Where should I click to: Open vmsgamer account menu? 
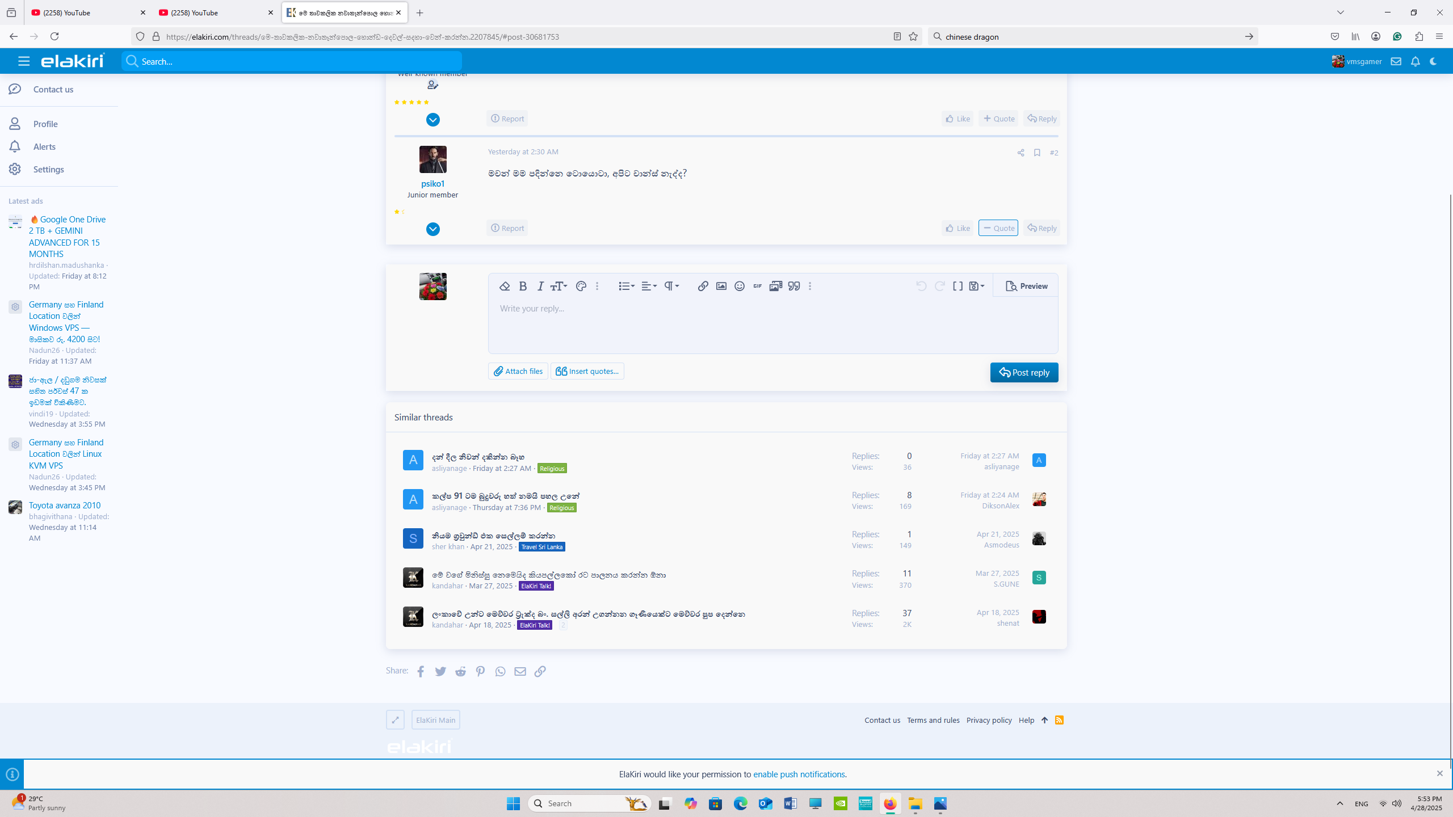(x=1357, y=61)
